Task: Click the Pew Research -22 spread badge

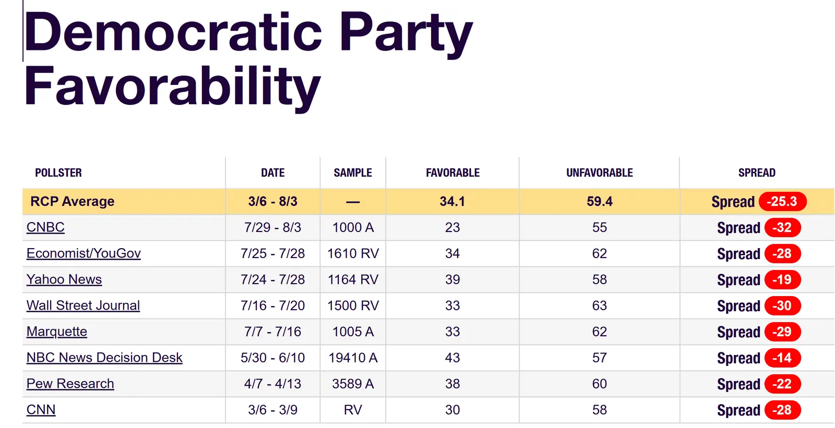Action: click(x=782, y=384)
